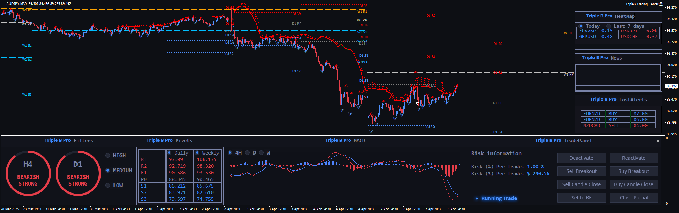
Task: Switch MACD to the W timeframe
Action: click(261, 153)
